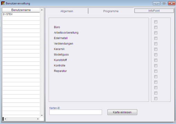Click the user list scroll down arrow

point(42,115)
